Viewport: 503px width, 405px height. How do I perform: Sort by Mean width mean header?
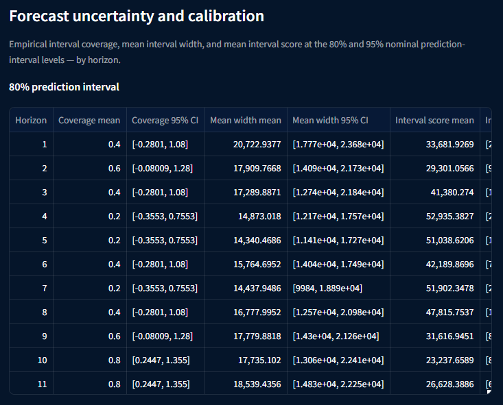[246, 120]
